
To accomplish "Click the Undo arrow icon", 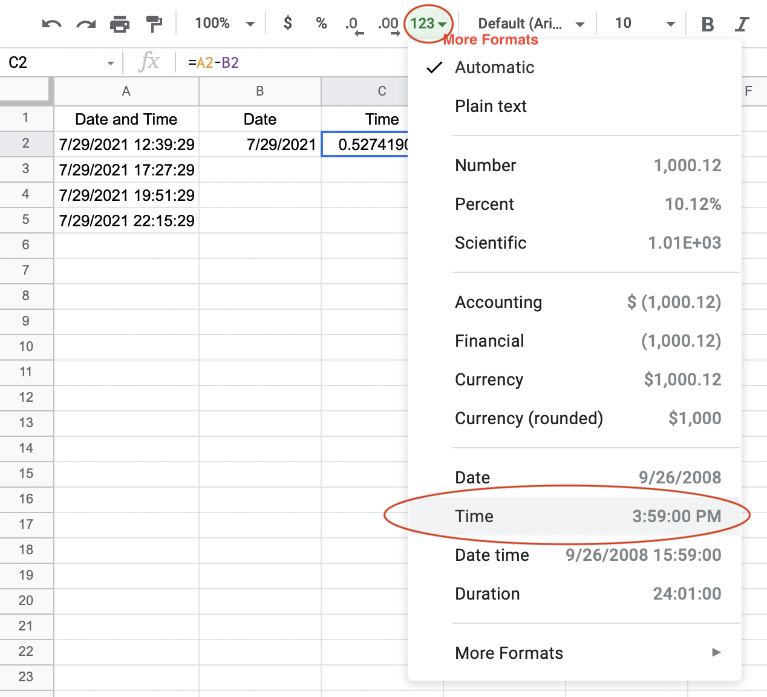I will pos(51,24).
